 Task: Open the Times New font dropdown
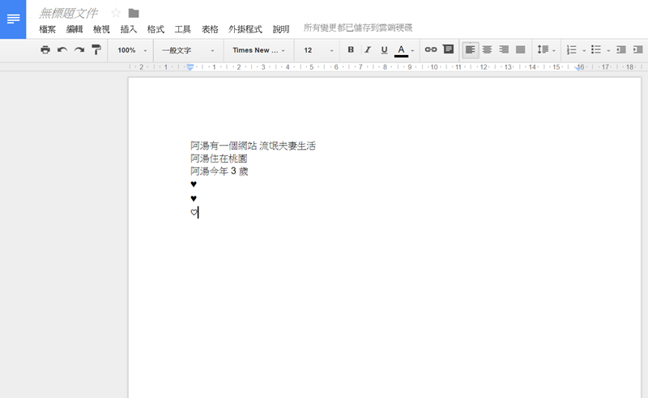tap(258, 50)
